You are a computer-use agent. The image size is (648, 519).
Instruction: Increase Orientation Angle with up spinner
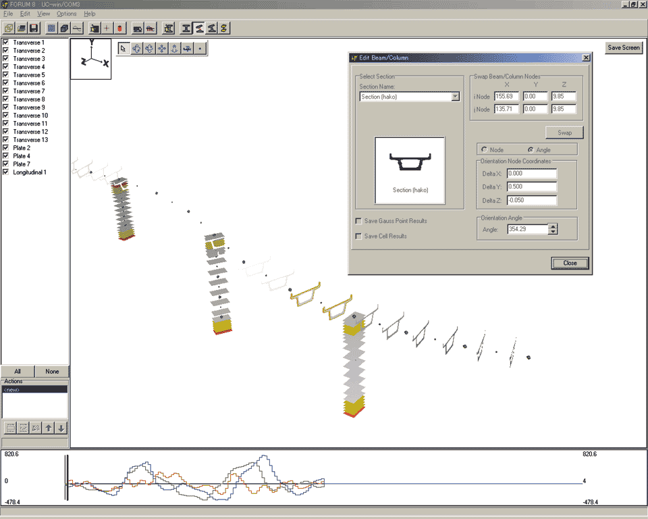coord(553,226)
